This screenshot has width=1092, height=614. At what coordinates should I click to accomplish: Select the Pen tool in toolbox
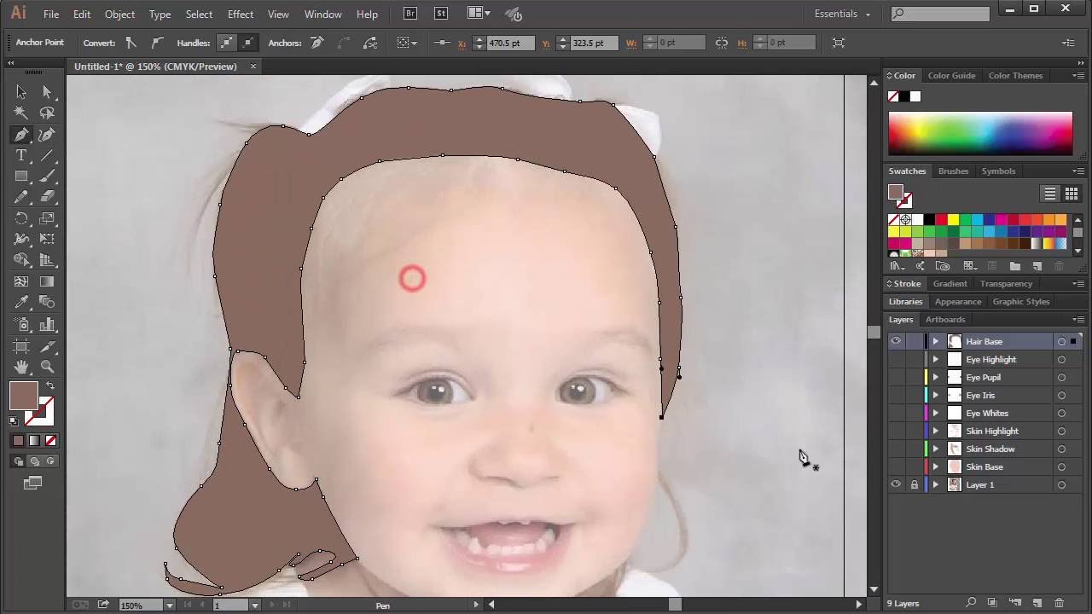click(21, 135)
